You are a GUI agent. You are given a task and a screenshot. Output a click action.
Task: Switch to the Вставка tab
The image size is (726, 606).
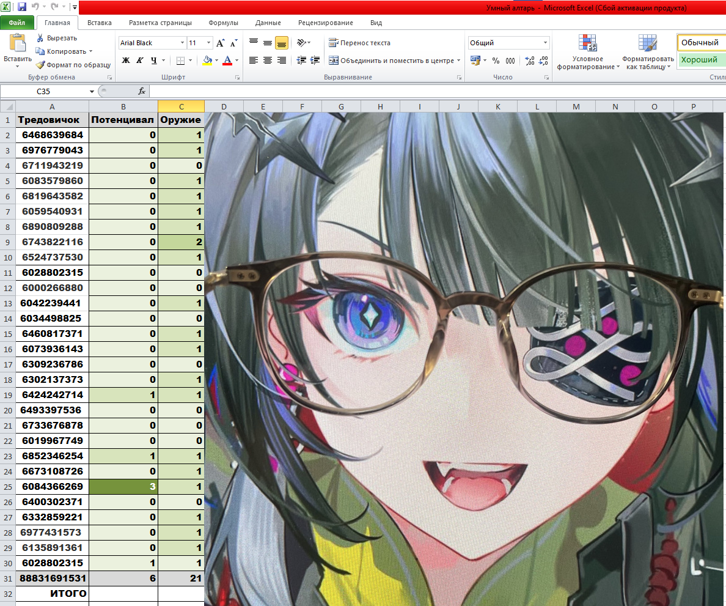click(x=100, y=23)
